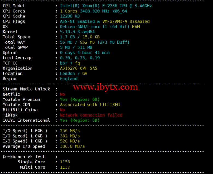Click the bbr + fq TCP CC value
The image size is (213, 174).
[x=70, y=63]
